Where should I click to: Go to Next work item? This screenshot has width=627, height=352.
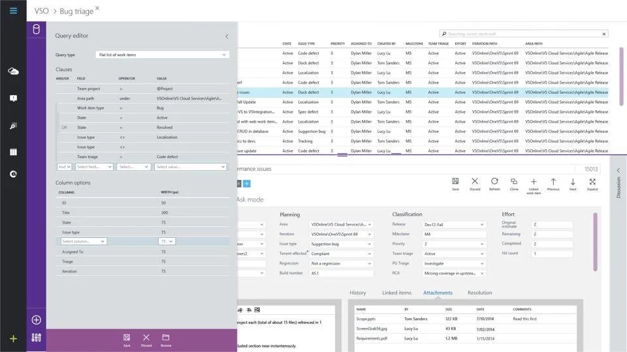(573, 184)
